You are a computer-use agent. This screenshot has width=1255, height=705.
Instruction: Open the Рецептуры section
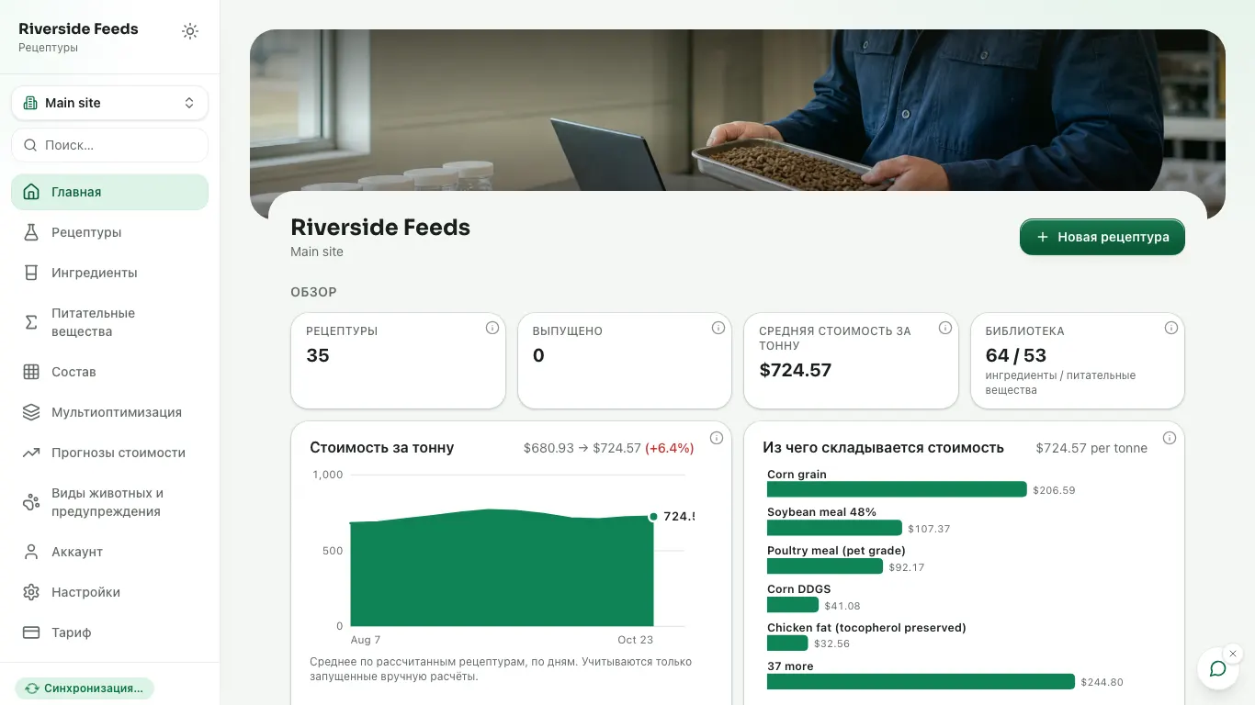click(110, 232)
